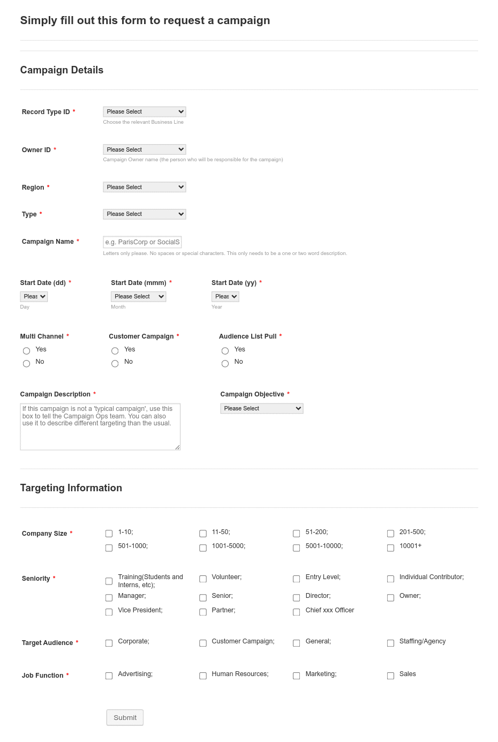Screen dimensions: 498x742
Task: Check the Marketing job function
Action: tap(296, 676)
